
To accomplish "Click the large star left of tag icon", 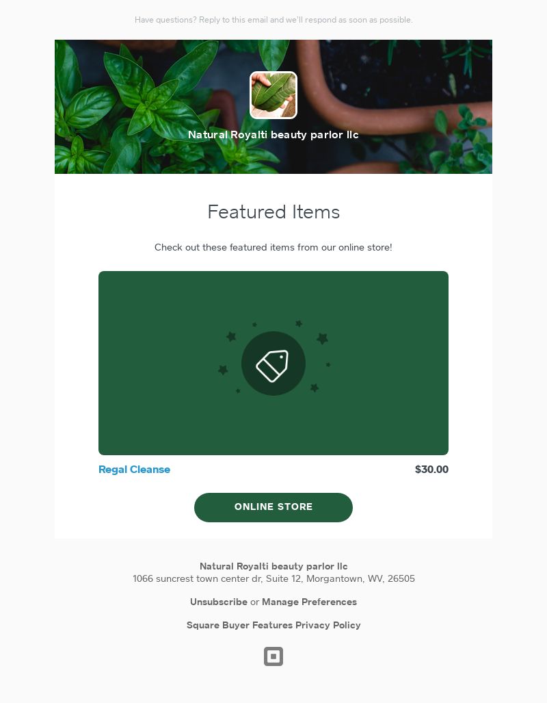I will (x=223, y=370).
